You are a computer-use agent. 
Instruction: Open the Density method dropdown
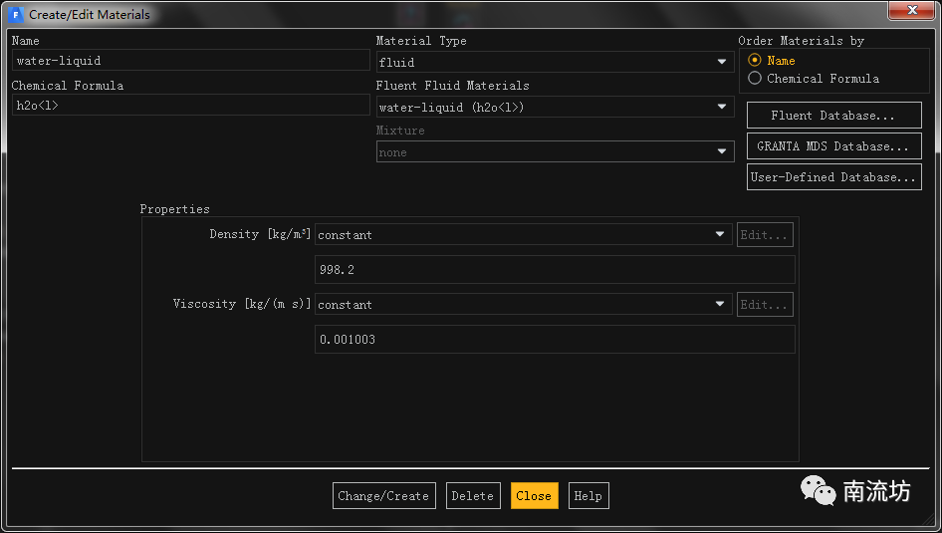[x=523, y=234]
